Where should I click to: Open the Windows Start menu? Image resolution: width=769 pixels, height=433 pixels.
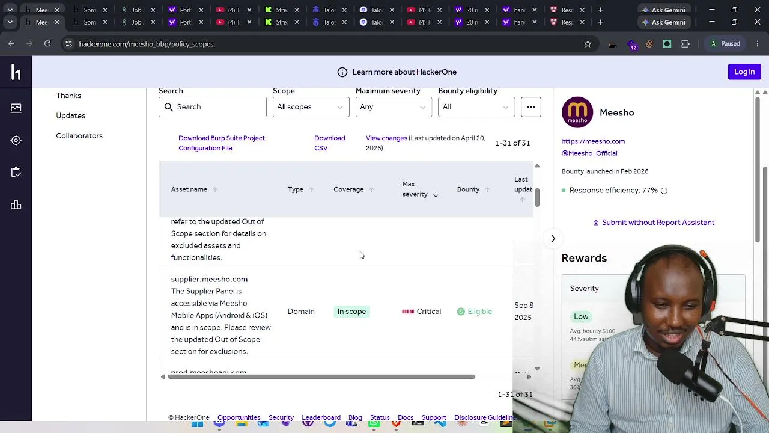pyautogui.click(x=197, y=423)
